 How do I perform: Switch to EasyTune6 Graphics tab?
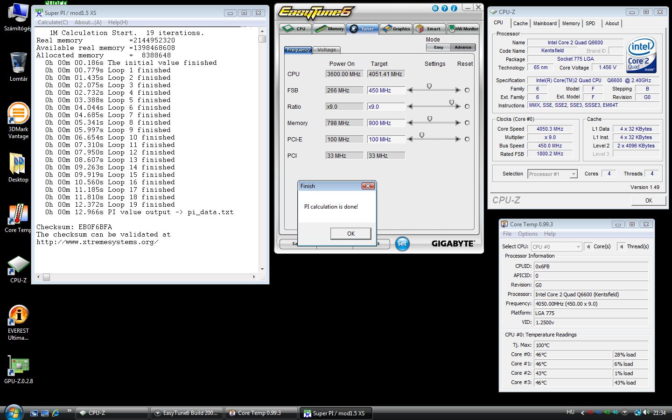pos(396,28)
